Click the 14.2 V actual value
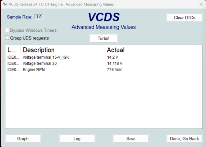This screenshot has width=206, height=147. 112,57
